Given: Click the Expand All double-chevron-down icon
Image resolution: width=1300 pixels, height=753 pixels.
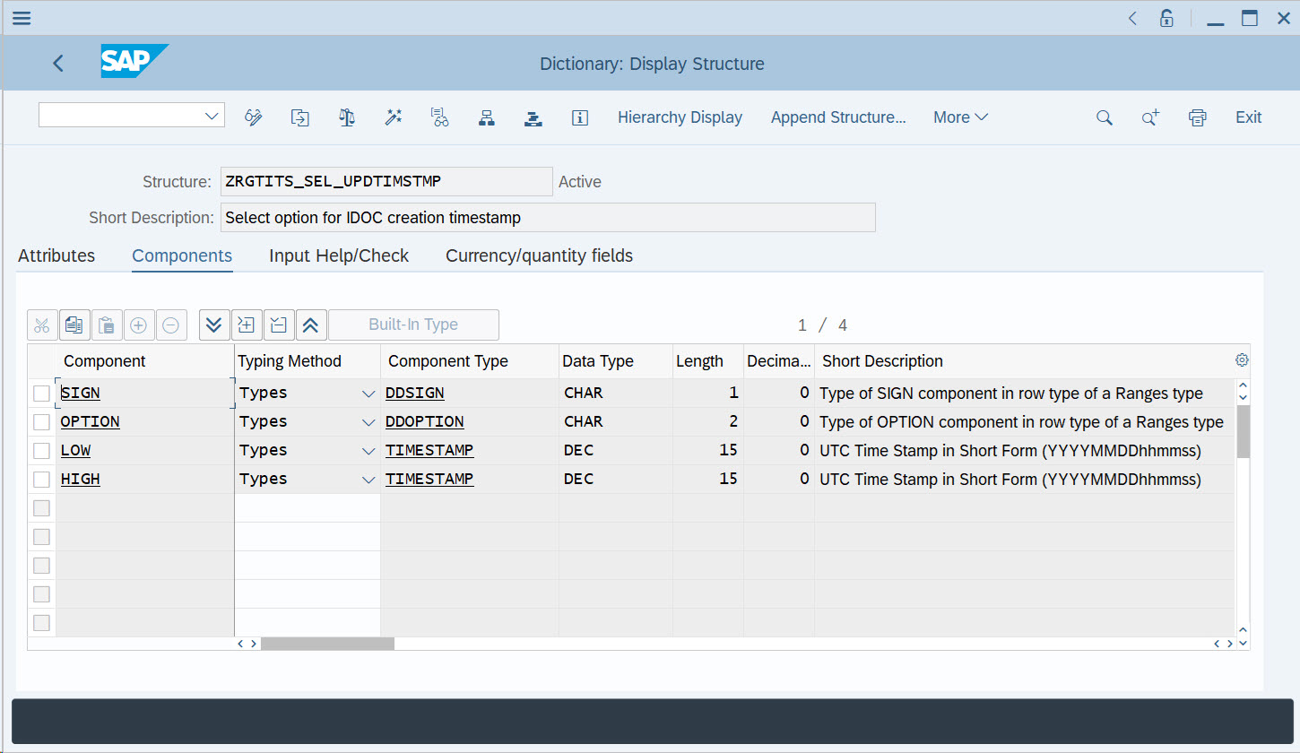Looking at the screenshot, I should [213, 325].
